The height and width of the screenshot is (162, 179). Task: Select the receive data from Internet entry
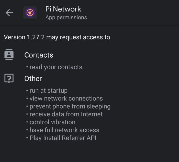[x=66, y=114]
